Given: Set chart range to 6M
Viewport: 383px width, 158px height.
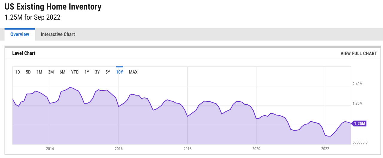Looking at the screenshot, I should [x=62, y=72].
